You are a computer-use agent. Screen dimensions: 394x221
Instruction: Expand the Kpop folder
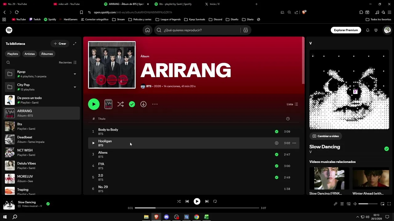pos(75,74)
